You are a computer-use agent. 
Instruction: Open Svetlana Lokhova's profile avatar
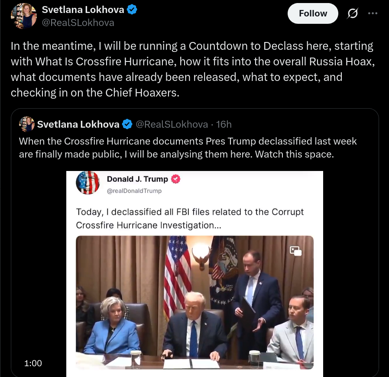tap(24, 16)
